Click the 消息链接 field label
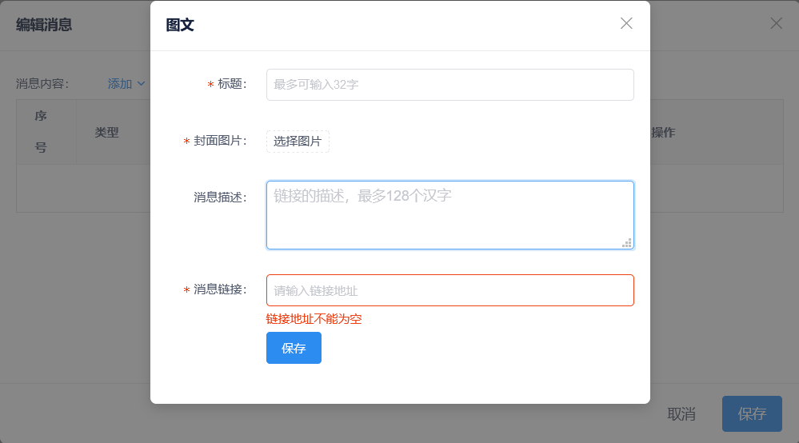 tap(218, 289)
